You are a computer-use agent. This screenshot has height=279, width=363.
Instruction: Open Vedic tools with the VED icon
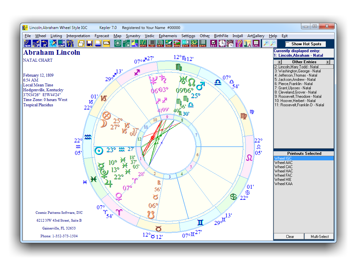coord(193,43)
